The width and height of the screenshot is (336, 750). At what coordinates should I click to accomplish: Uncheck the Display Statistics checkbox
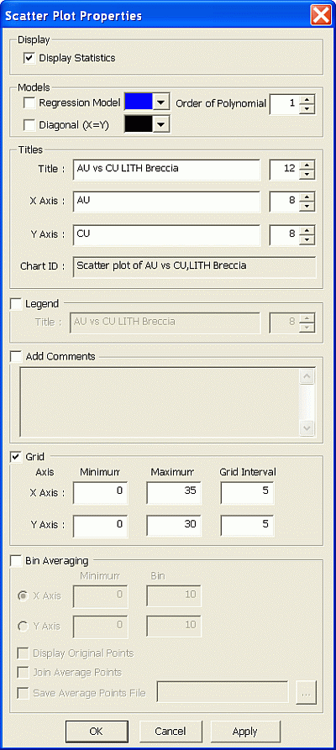tap(29, 58)
